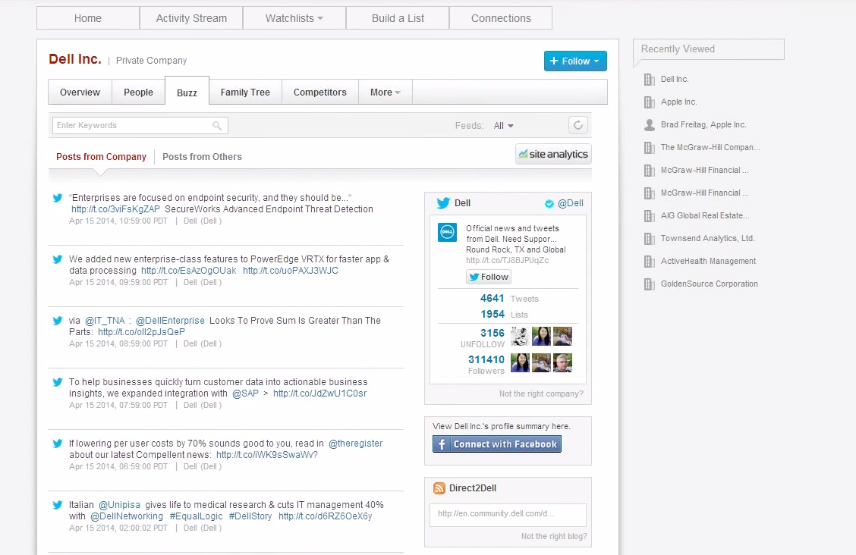This screenshot has width=856, height=555.
Task: Switch to the Posts from Others tab
Action: (202, 156)
